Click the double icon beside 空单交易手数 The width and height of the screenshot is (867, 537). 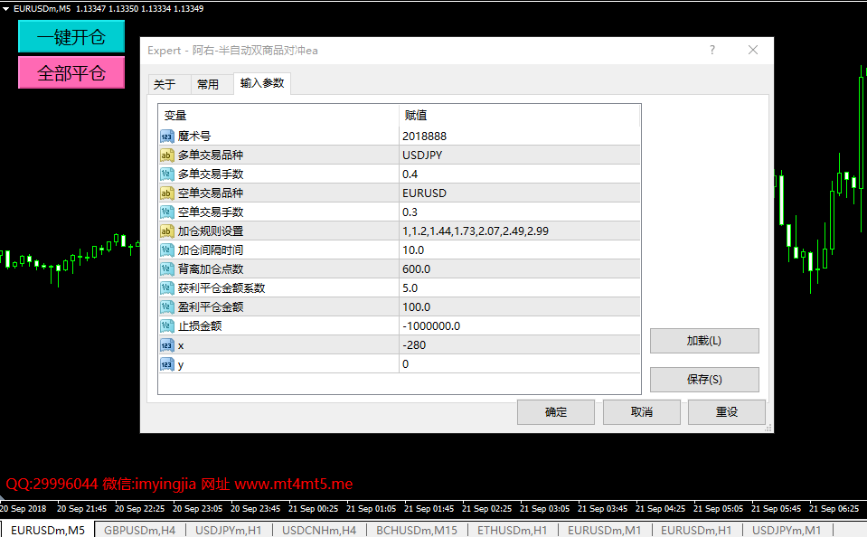(x=166, y=212)
